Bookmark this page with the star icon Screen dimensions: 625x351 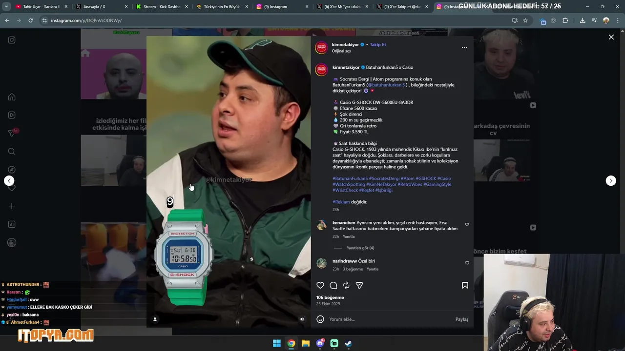click(x=525, y=20)
